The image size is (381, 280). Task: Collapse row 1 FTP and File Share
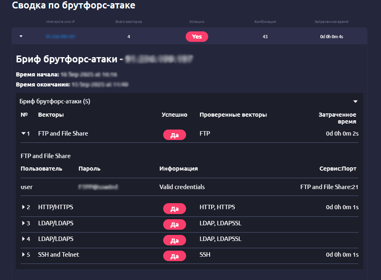[x=23, y=134]
